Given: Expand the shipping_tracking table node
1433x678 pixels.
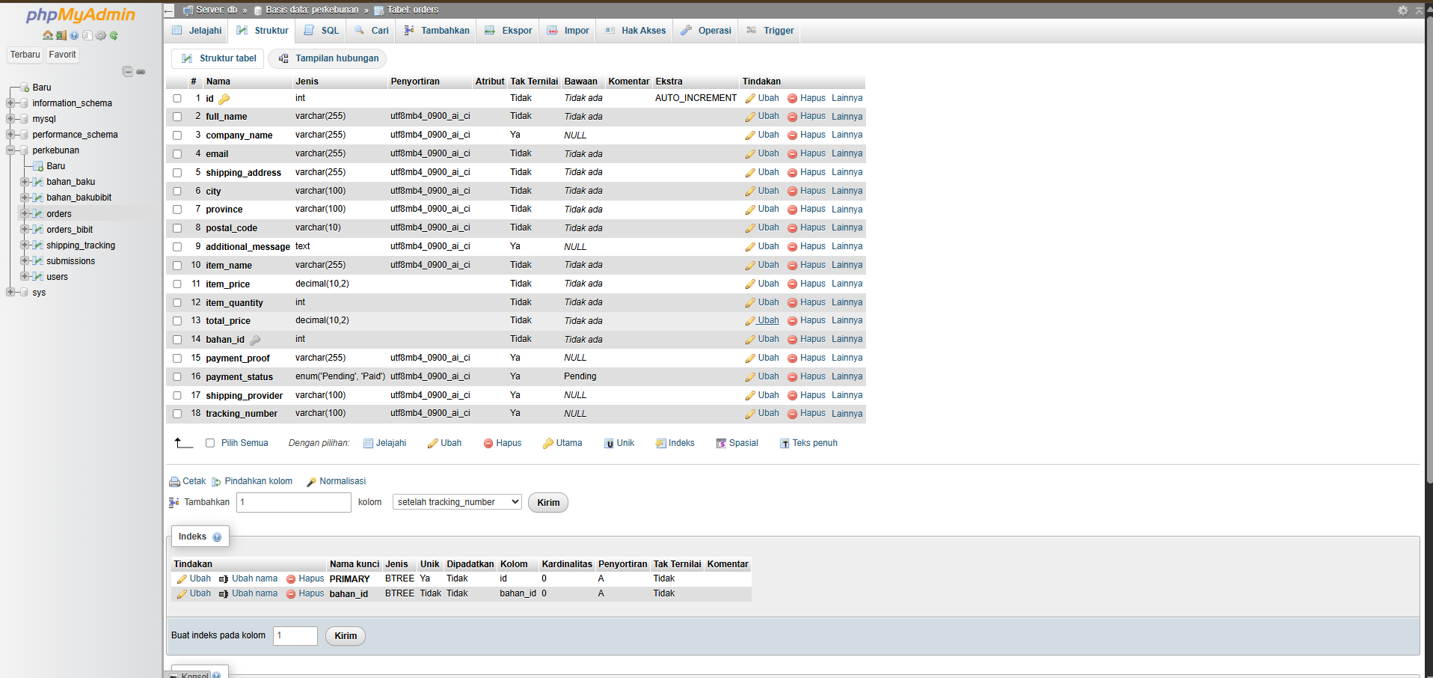Looking at the screenshot, I should [x=25, y=245].
